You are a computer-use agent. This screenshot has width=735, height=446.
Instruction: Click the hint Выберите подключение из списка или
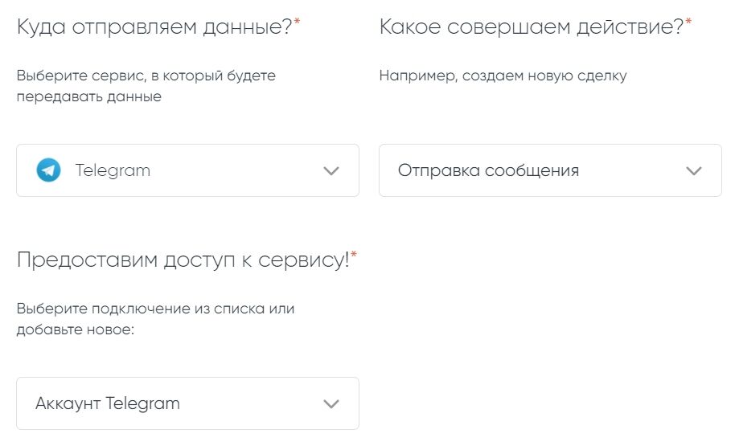[155, 309]
